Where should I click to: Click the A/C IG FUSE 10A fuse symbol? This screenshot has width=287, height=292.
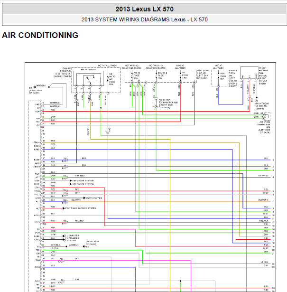[x=132, y=75]
